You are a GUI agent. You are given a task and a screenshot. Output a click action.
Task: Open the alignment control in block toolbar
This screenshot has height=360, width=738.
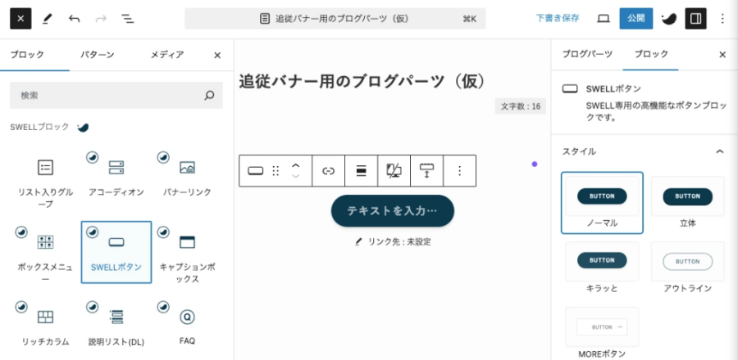tap(361, 171)
